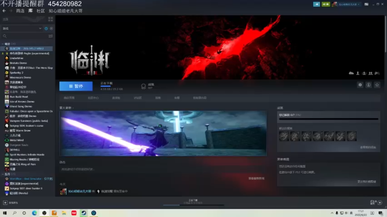This screenshot has height=217, width=387.
Task: Click the Steam announcements icon in header
Action: click(317, 4)
